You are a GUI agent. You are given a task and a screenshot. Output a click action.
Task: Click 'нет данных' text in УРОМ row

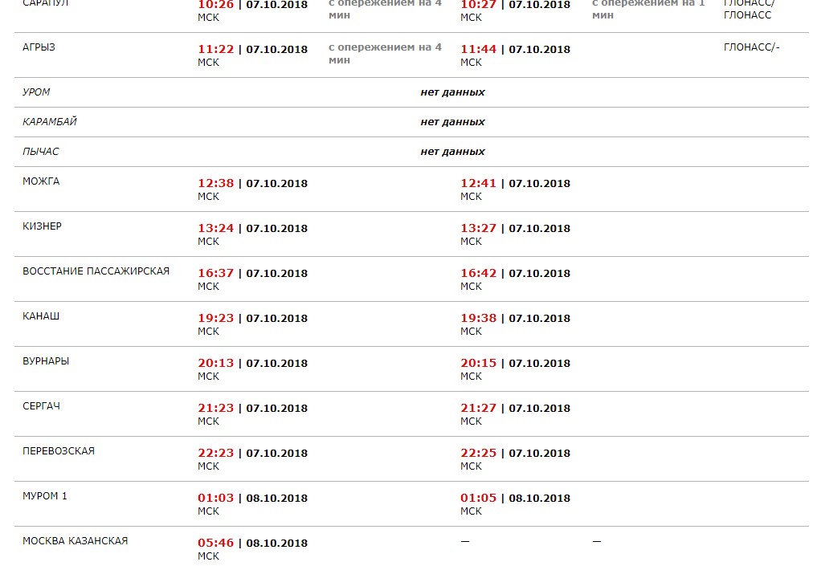pos(453,92)
